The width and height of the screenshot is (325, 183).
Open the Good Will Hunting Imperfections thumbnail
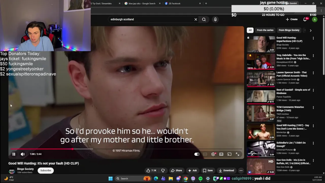[261, 44]
